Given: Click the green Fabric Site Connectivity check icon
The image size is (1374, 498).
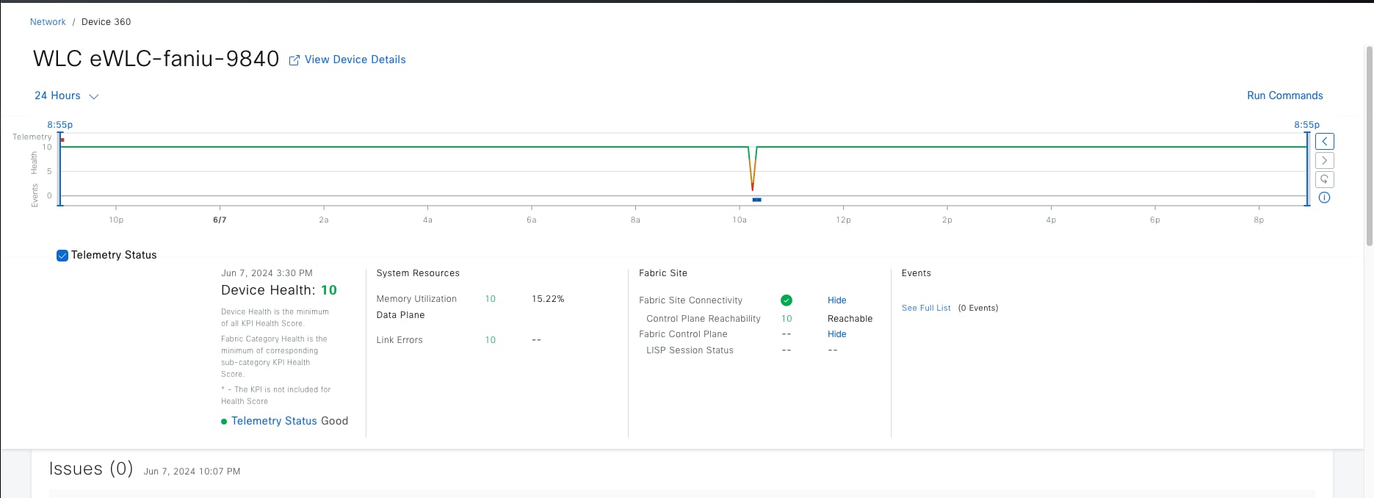Looking at the screenshot, I should pos(787,300).
